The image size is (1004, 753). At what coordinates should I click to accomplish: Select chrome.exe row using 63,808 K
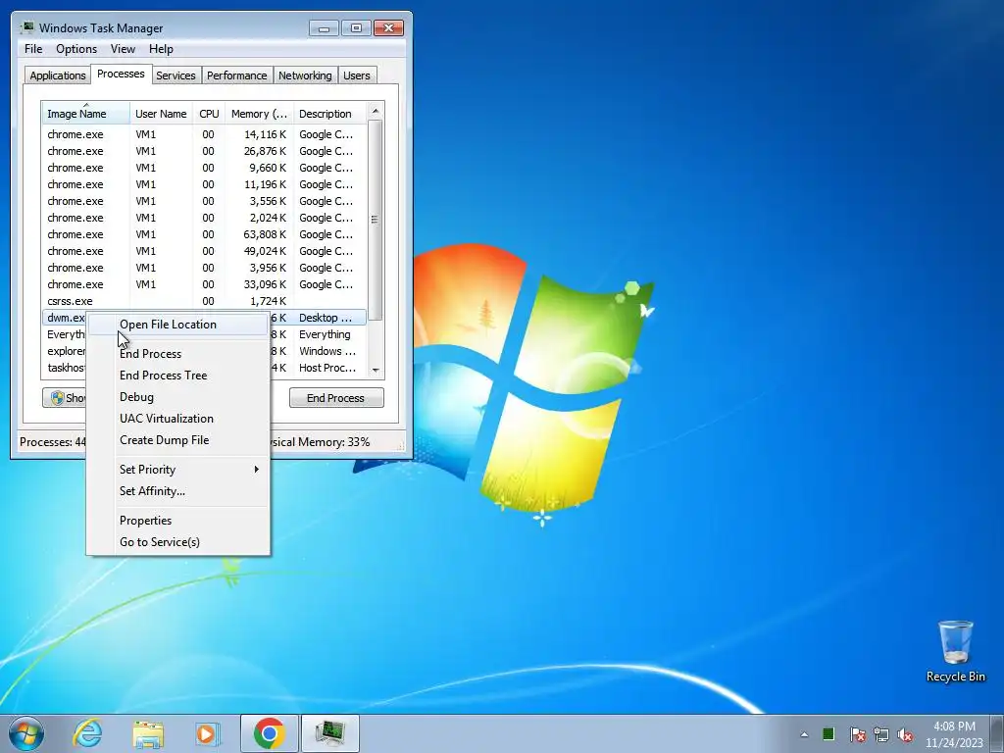point(204,234)
